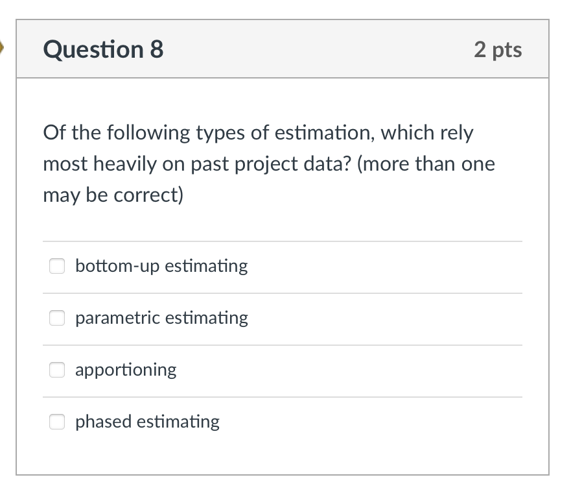Check the phased estimating checkbox
582x497 pixels.
pyautogui.click(x=57, y=422)
